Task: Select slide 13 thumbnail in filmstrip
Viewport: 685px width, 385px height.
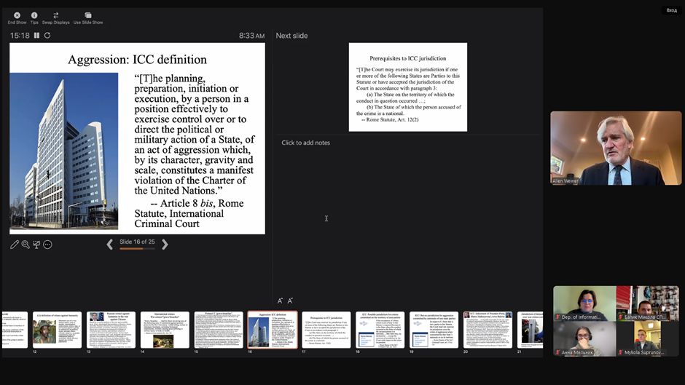Action: [111, 330]
